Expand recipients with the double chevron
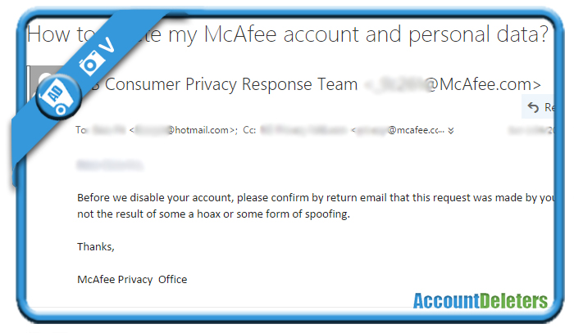 451,130
